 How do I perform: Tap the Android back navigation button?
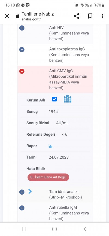click(x=85, y=229)
